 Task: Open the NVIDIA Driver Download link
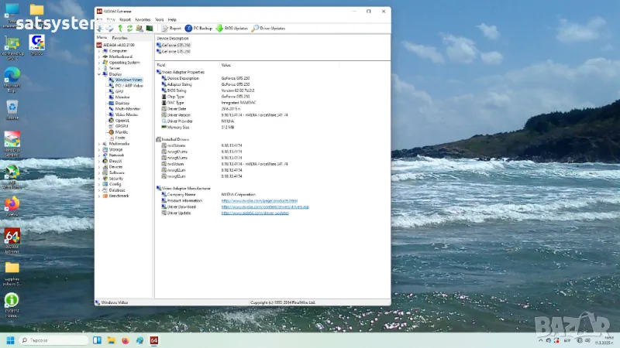pos(265,206)
